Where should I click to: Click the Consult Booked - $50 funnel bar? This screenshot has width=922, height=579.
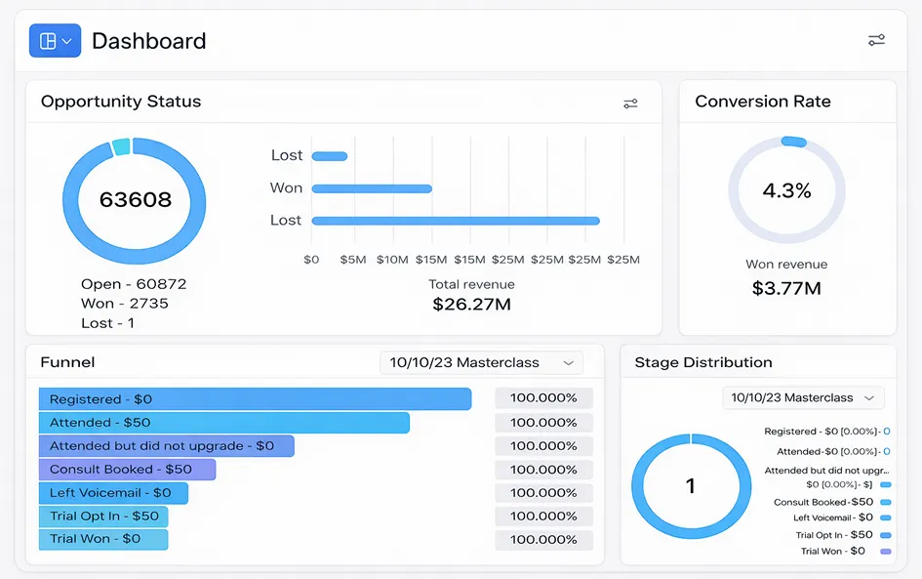click(127, 469)
